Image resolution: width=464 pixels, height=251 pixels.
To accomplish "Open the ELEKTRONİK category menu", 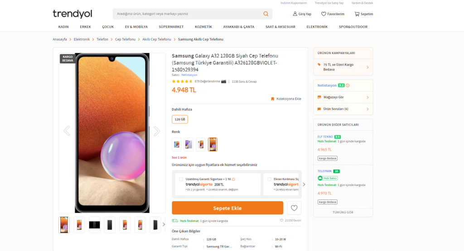I will [x=317, y=27].
